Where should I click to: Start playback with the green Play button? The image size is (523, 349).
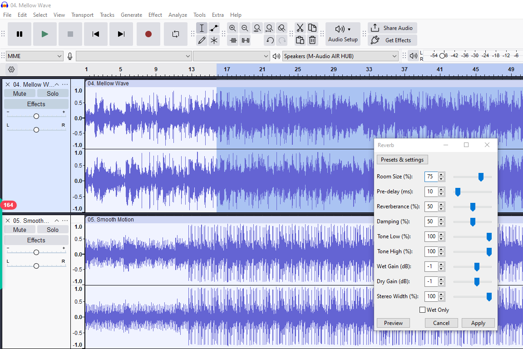(44, 34)
